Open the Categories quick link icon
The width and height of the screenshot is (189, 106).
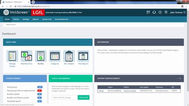pos(55,56)
